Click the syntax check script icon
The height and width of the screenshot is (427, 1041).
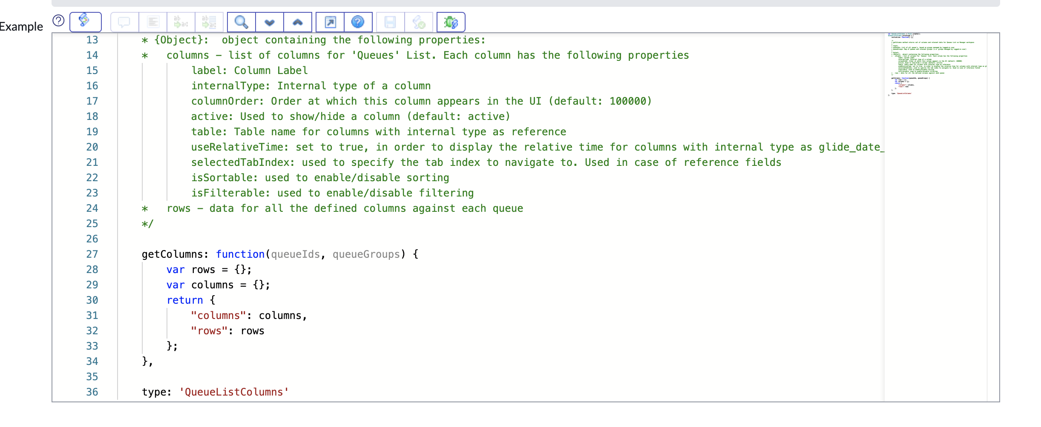[419, 22]
